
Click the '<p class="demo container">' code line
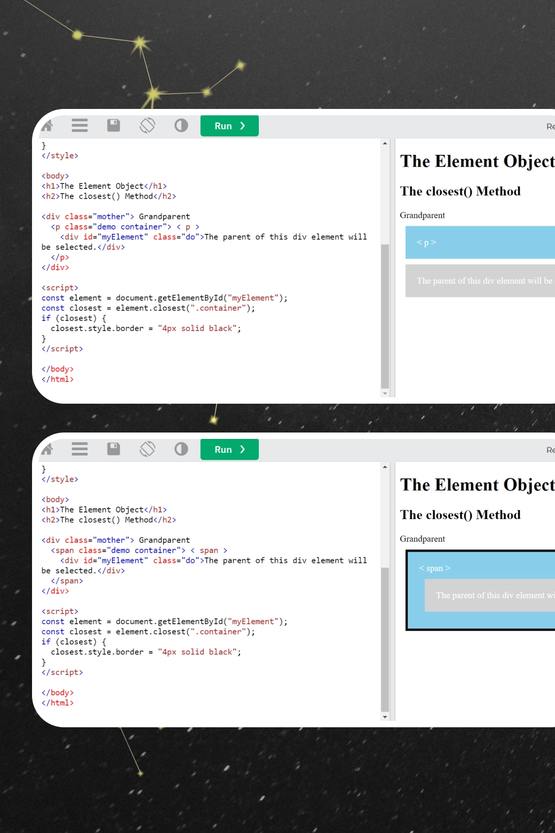point(125,227)
